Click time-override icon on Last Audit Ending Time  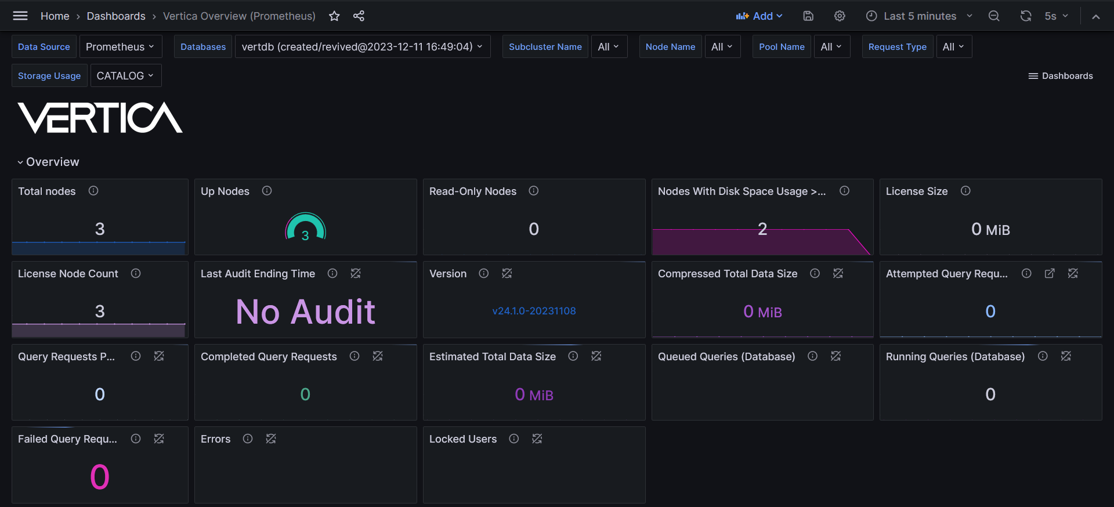(356, 273)
